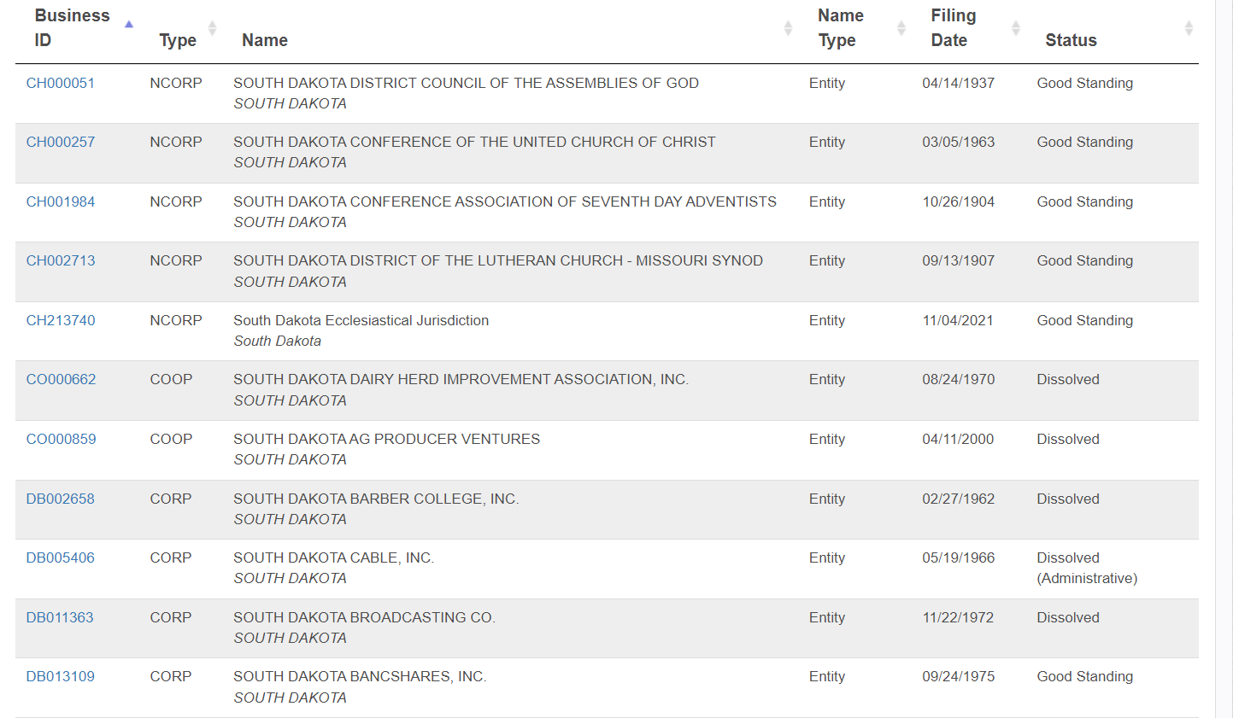
Task: Open cooperative record CO000662
Action: tap(61, 379)
